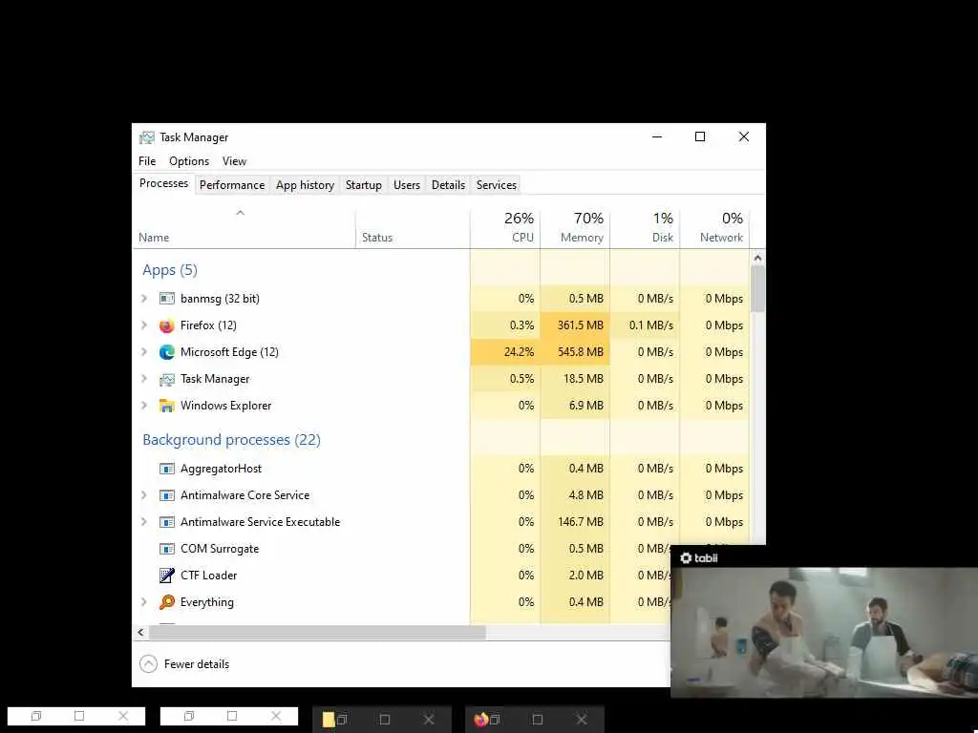978x733 pixels.
Task: Click the tabii logo on video overlay
Action: pyautogui.click(x=698, y=557)
